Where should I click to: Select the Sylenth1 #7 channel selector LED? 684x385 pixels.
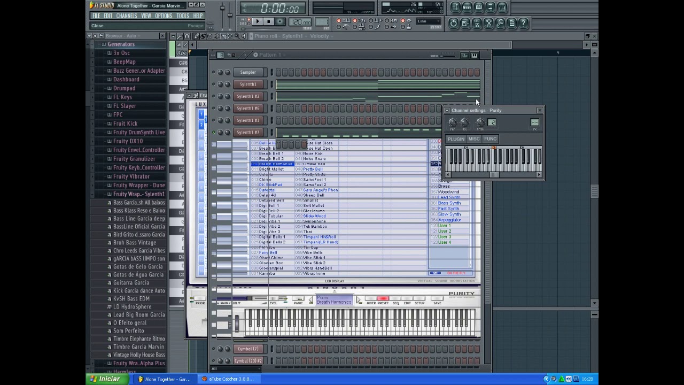click(x=271, y=132)
